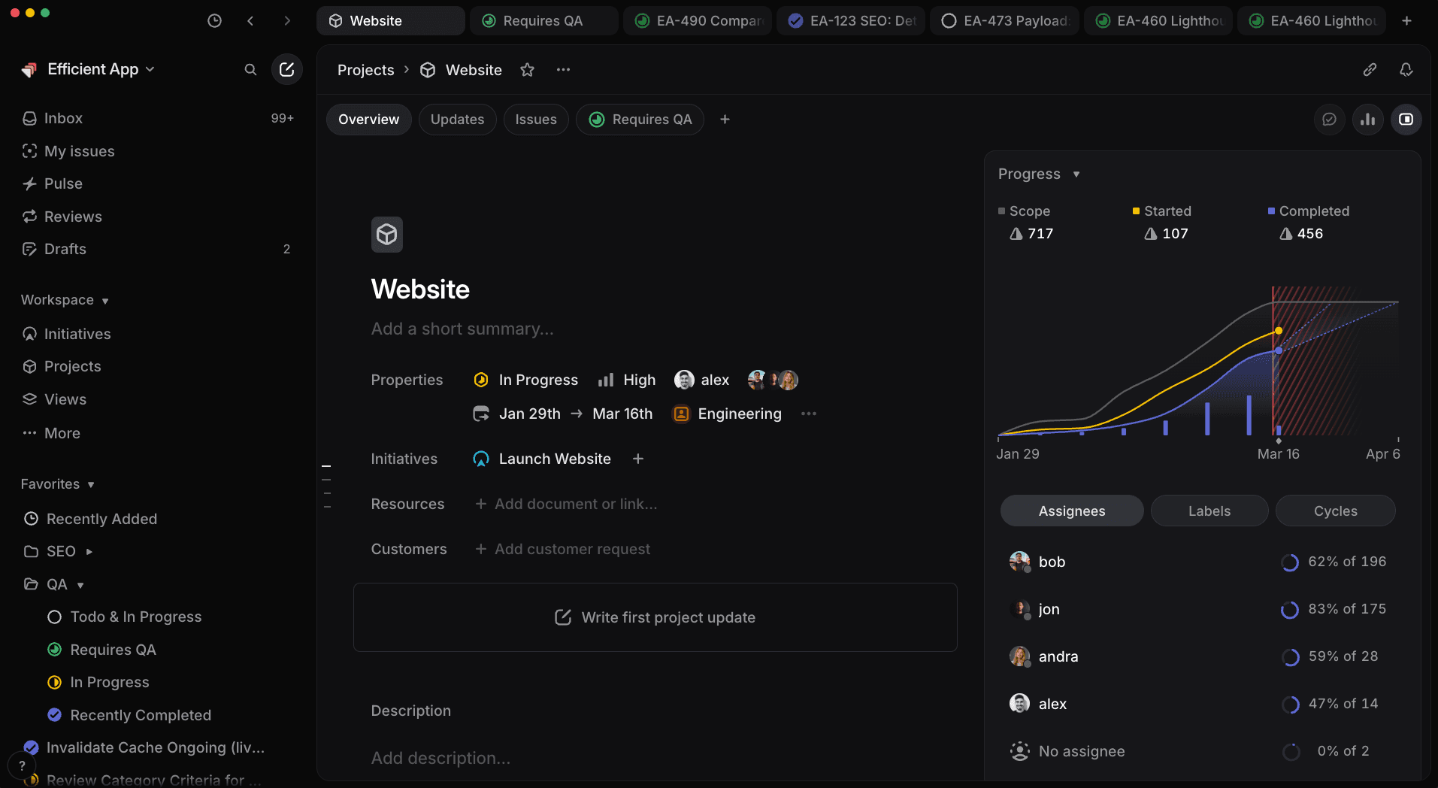Star the Website project as favorite
Screen dimensions: 1438x788
tap(527, 69)
